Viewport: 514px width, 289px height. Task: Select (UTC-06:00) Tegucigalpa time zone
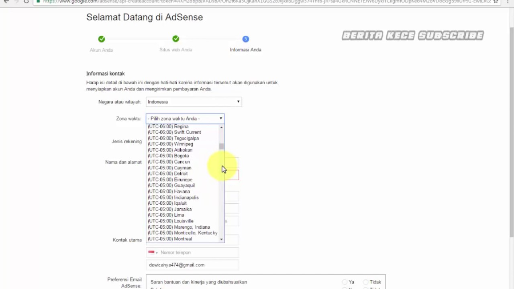click(182, 138)
